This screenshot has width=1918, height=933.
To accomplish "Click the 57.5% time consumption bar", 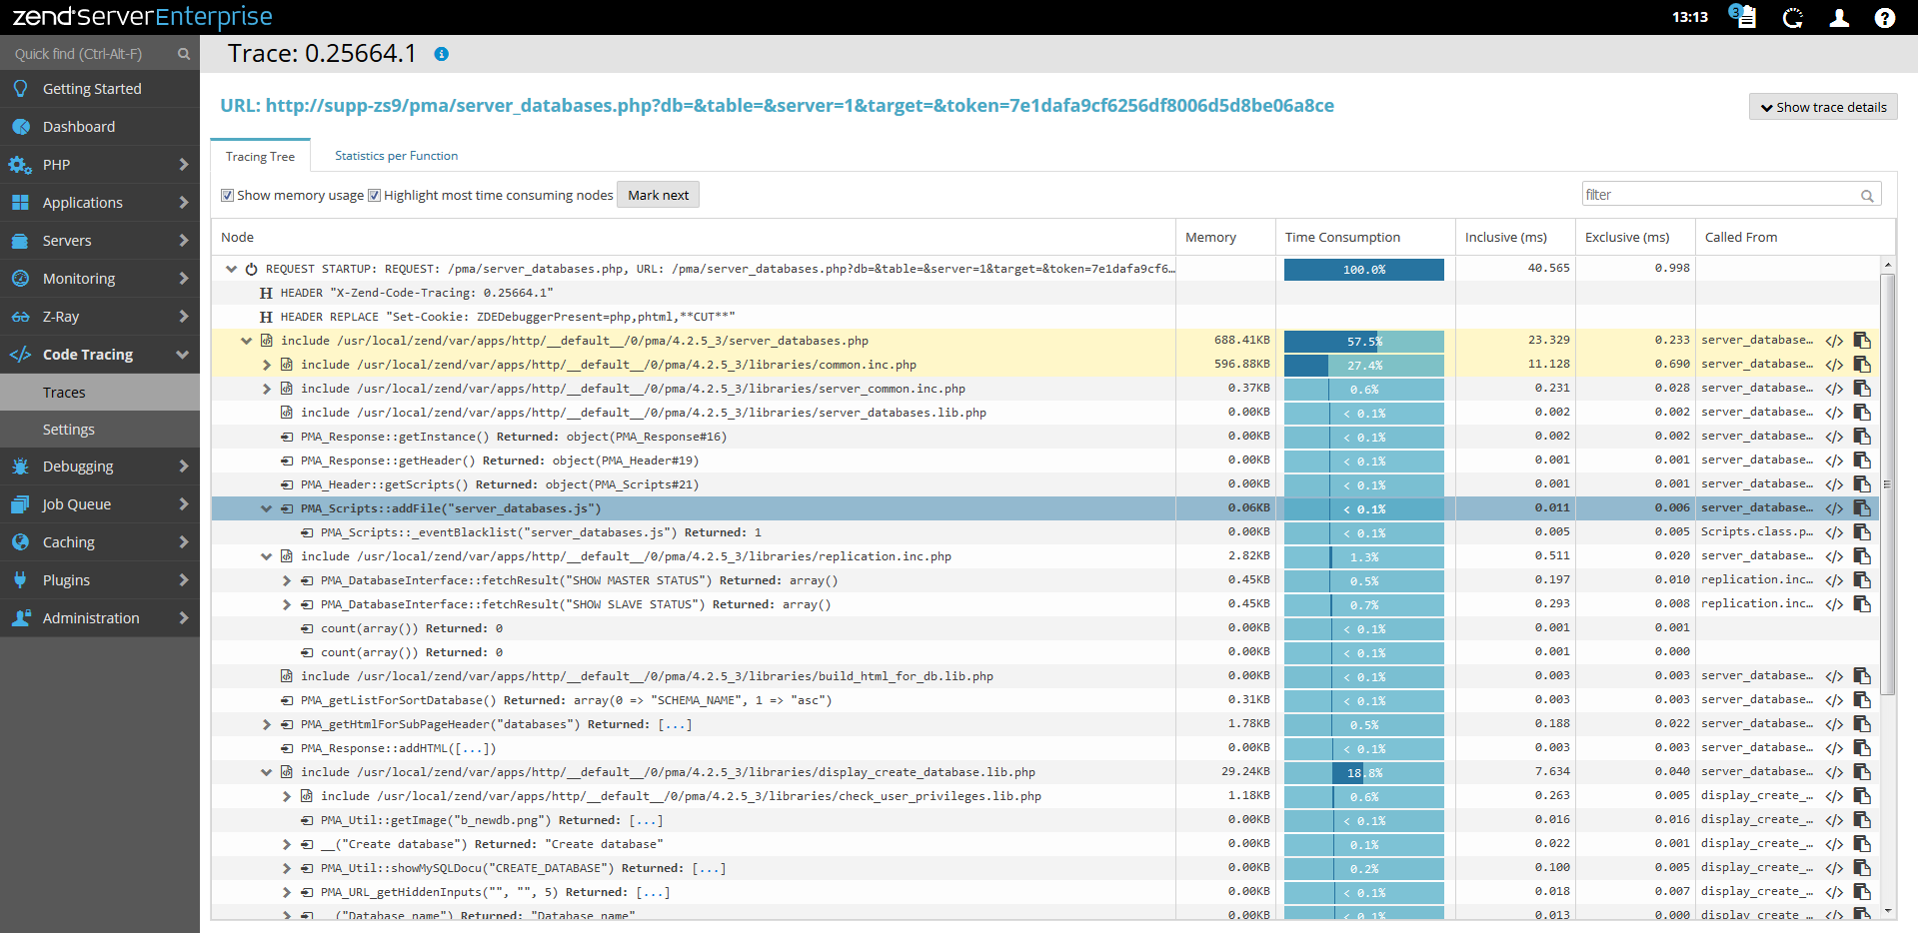I will (x=1363, y=341).
